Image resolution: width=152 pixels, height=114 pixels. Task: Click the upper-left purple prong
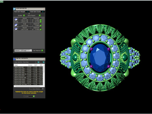(x=91, y=49)
